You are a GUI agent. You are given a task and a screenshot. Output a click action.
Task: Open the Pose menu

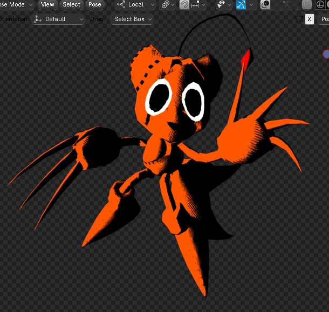point(95,4)
